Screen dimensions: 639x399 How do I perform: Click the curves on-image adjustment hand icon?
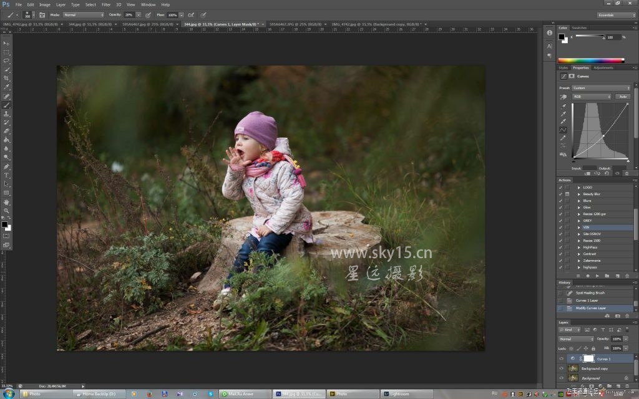563,97
